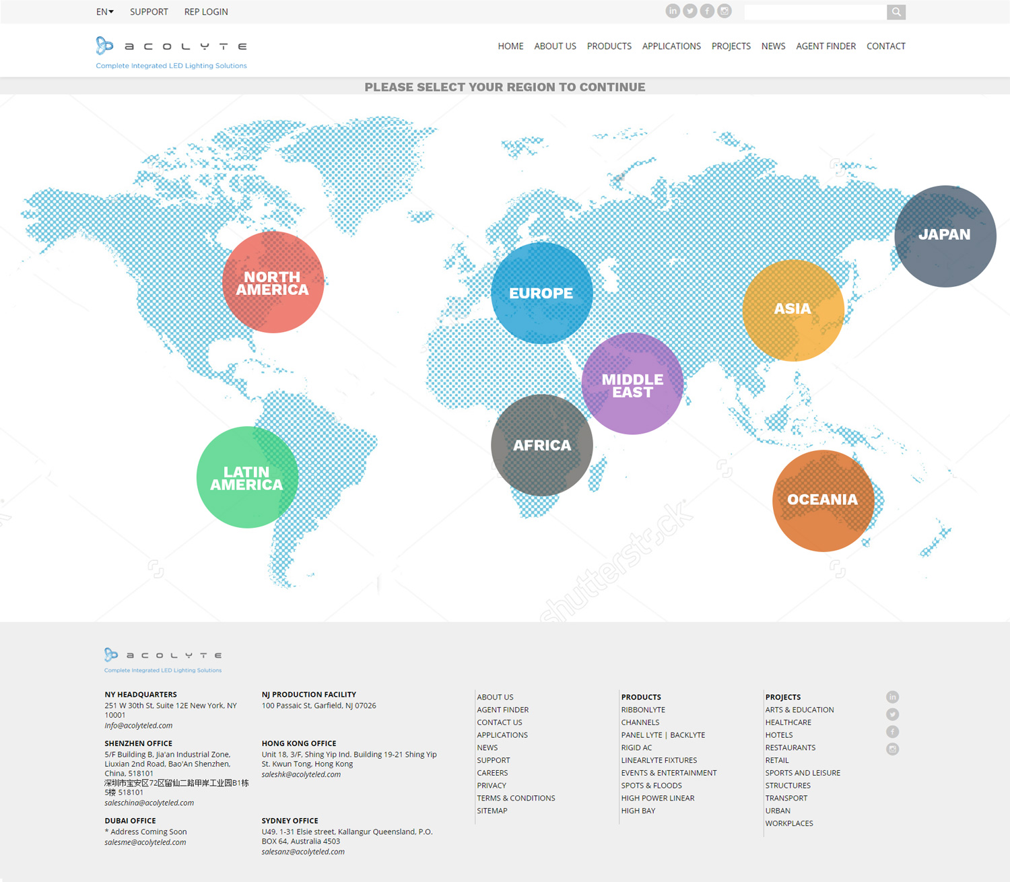Open footer WORKPLACES link
Screen dimensions: 1010x882
click(789, 823)
